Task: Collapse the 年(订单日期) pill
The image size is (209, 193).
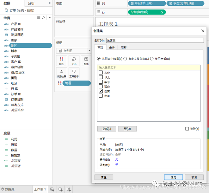Action: click(x=132, y=3)
